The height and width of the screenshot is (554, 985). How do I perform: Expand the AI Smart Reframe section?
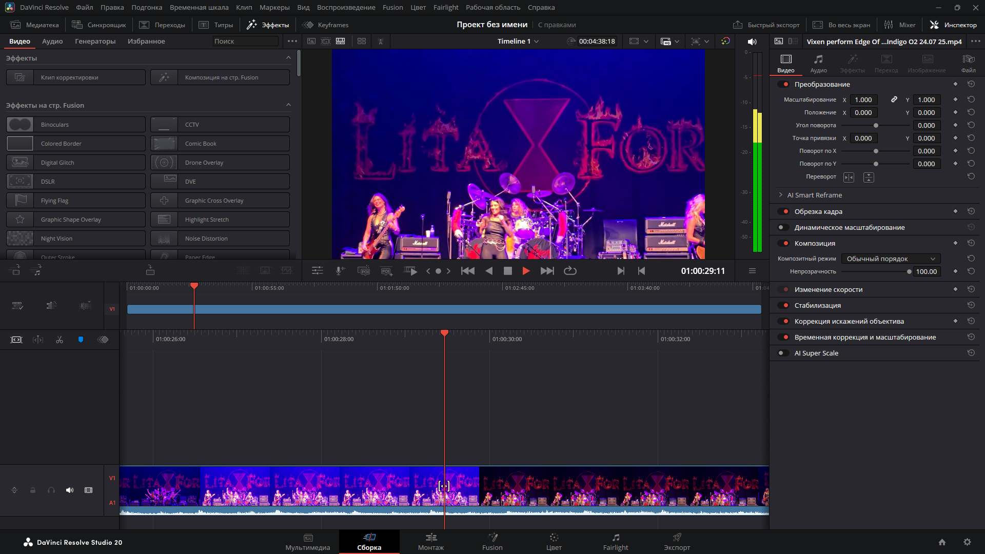(x=781, y=195)
